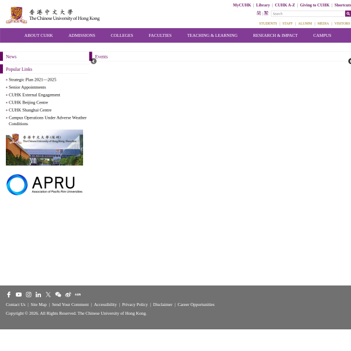Open the ABOUT CUHK menu
Screen dimensions: 351x351
tap(39, 35)
